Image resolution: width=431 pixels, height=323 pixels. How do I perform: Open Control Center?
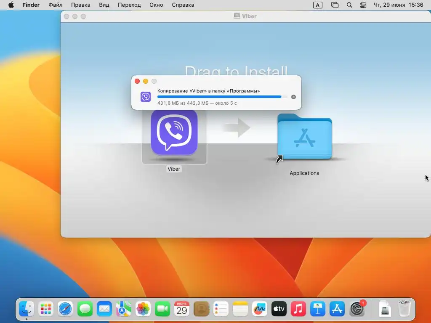[363, 5]
